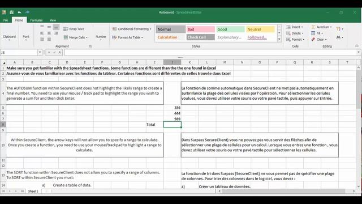Apply the Check Cell style
The image size is (362, 204).
[201, 37]
